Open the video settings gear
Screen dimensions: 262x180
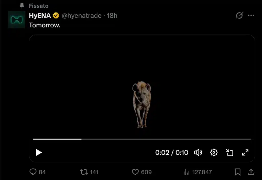tap(214, 152)
